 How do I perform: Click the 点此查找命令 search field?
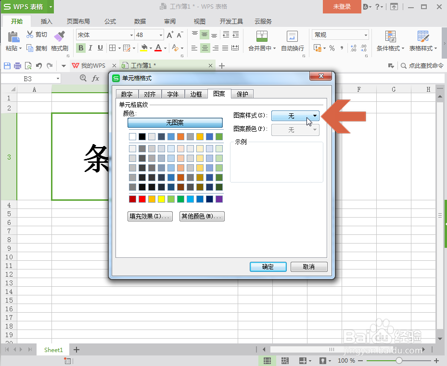(422, 66)
